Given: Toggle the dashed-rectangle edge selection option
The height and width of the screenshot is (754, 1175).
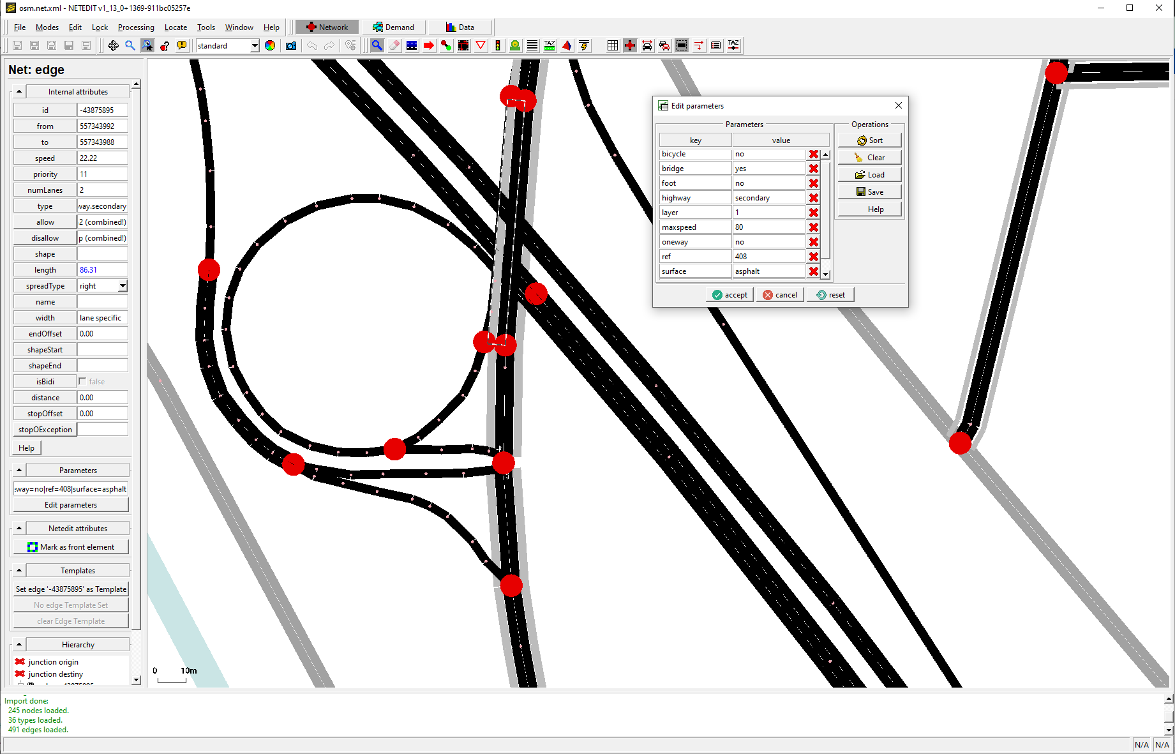Looking at the screenshot, I should point(682,45).
